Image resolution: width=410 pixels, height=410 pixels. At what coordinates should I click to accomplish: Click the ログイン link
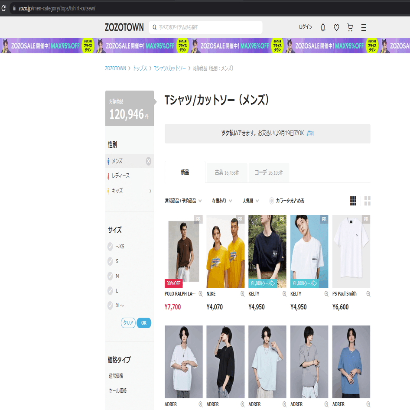pos(306,27)
